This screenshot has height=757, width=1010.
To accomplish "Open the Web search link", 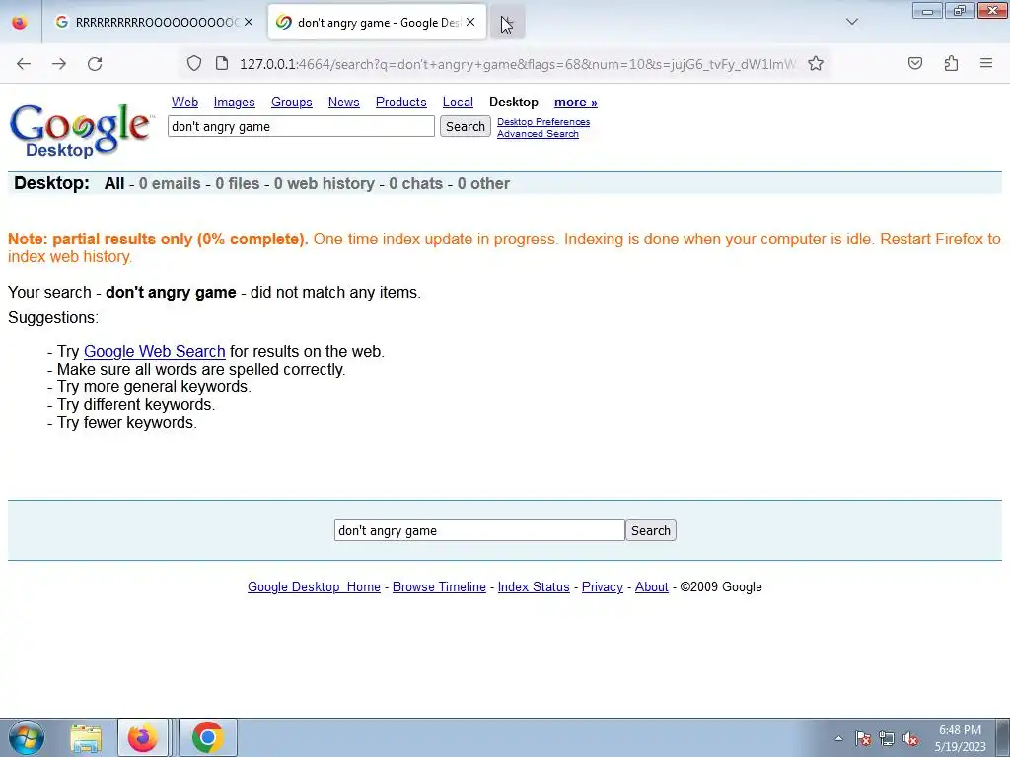I will pyautogui.click(x=184, y=103).
